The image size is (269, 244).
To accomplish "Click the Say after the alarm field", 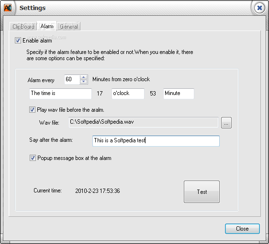I will (156, 141).
